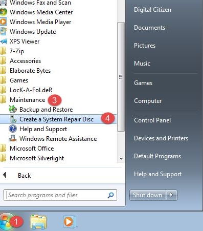Open Windows Update icon in list
Viewport: 203px width, 231px height.
click(4, 32)
